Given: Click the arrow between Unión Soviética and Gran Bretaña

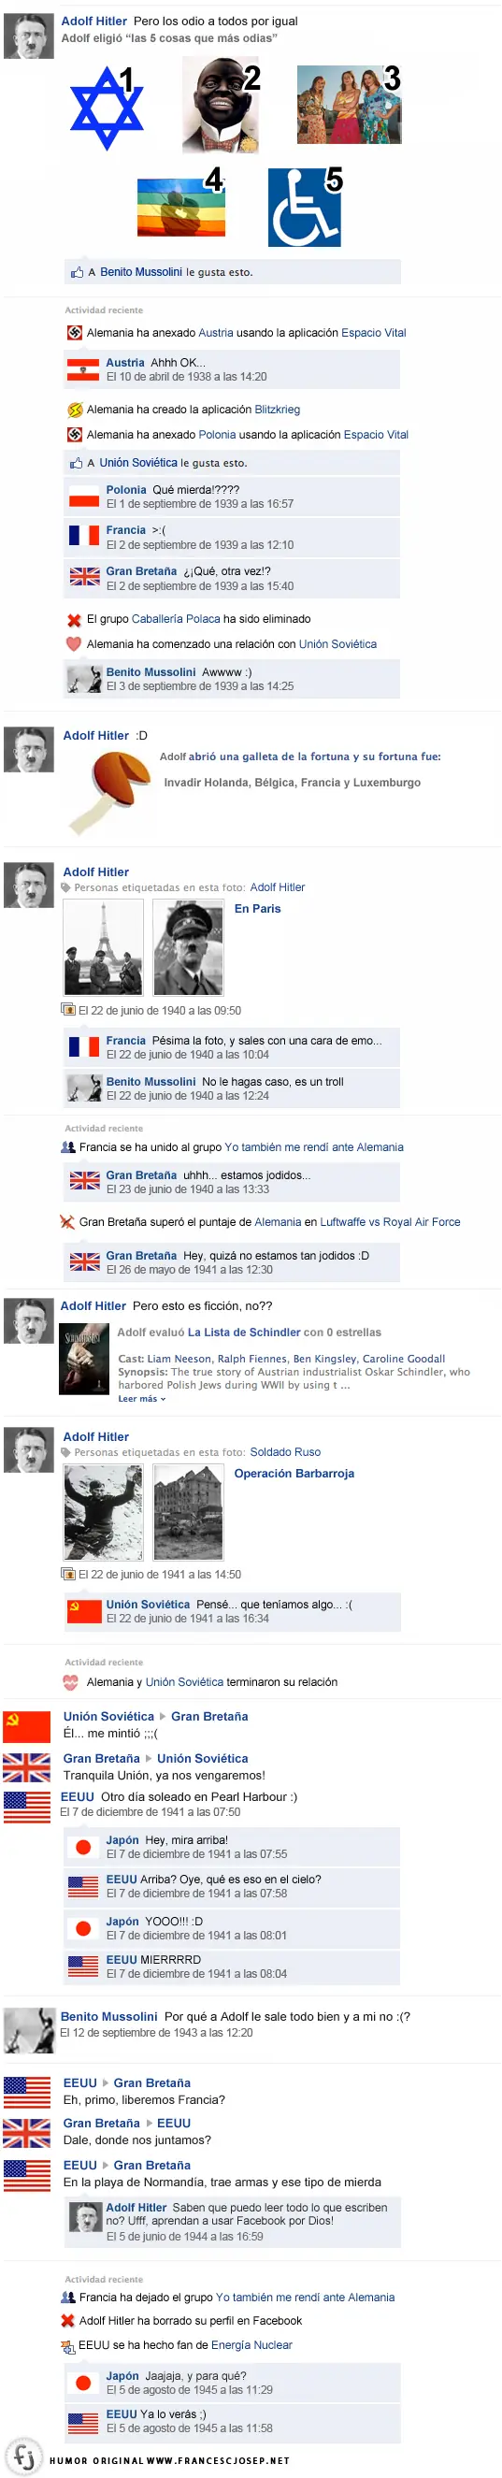Looking at the screenshot, I should (x=163, y=1716).
